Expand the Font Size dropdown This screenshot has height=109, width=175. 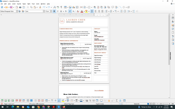[x=51, y=11]
